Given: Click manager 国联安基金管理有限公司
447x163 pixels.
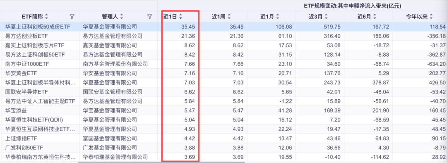Looking at the screenshot, I should [112, 92].
